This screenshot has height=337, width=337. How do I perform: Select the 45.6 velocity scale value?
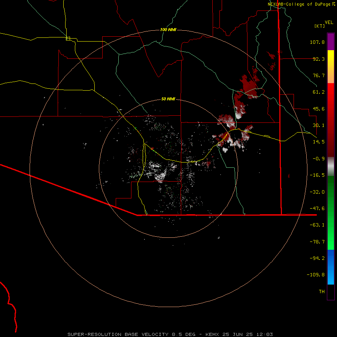click(x=319, y=109)
